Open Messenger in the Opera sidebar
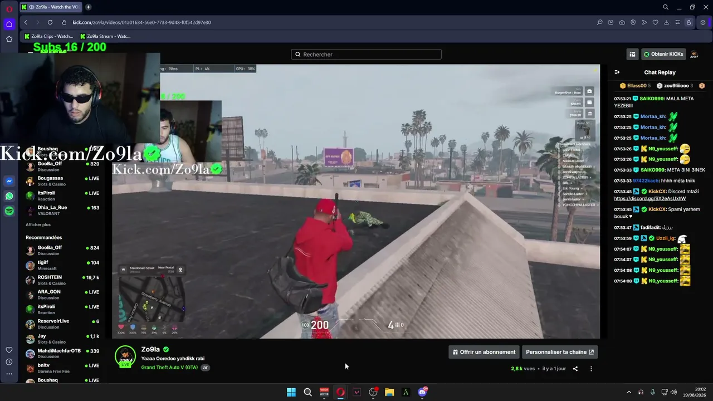 point(9,181)
